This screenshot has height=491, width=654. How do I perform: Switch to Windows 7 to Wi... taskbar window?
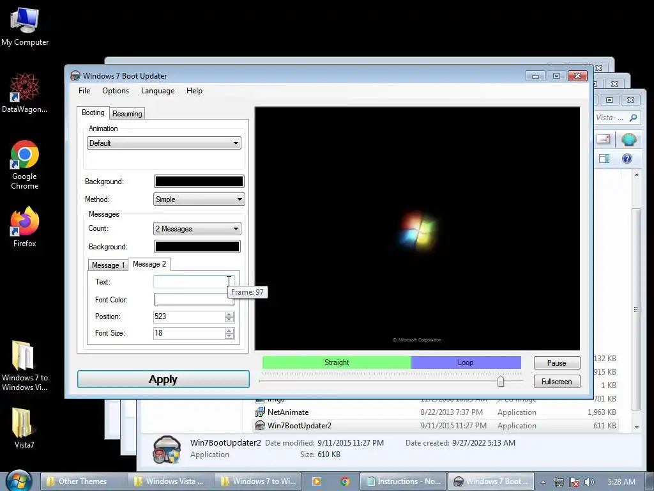[x=257, y=481]
